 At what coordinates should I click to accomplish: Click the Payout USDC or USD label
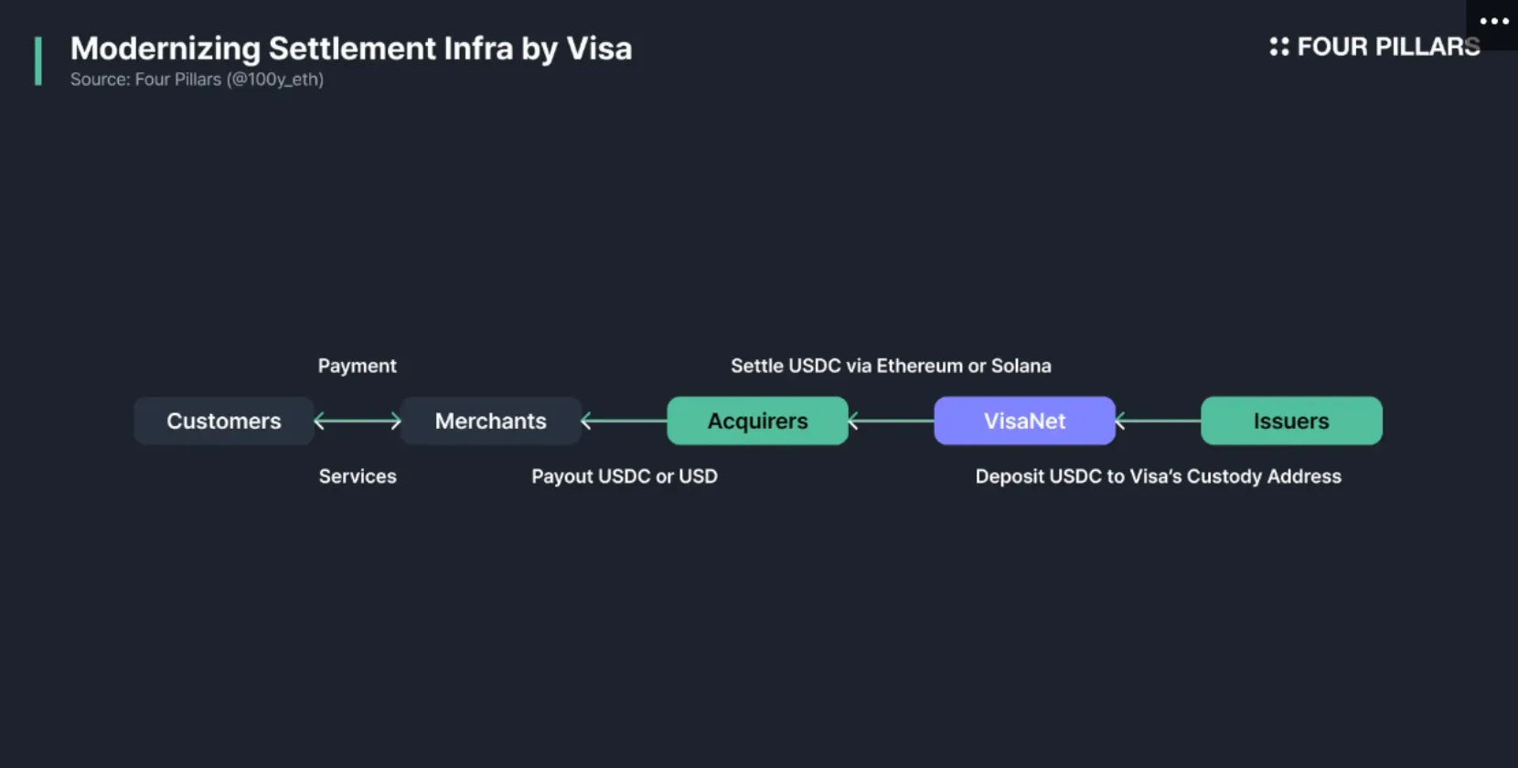click(x=625, y=476)
